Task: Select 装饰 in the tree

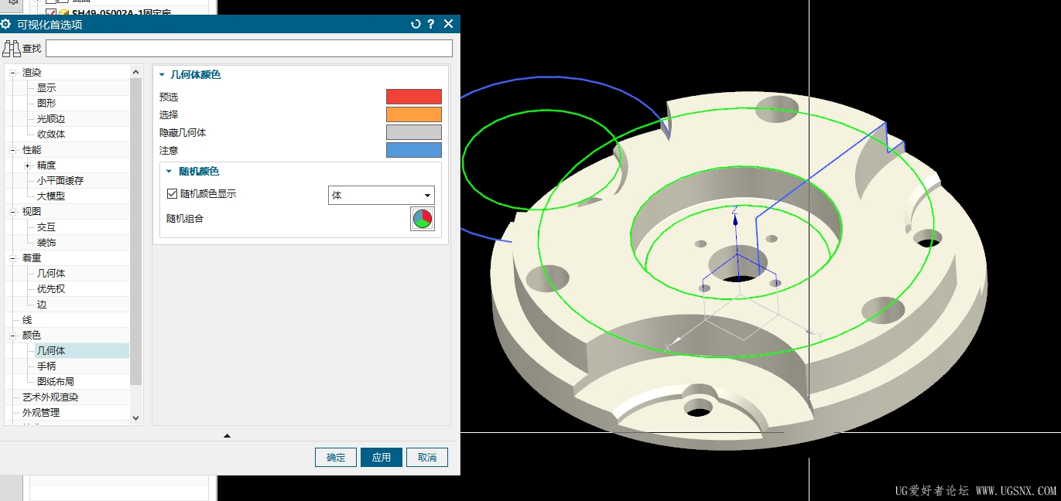Action: click(x=46, y=243)
